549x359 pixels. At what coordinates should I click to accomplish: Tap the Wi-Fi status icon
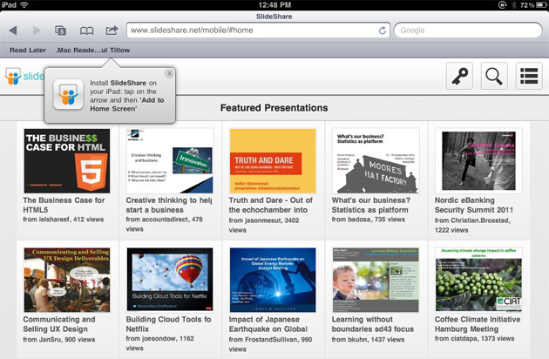click(24, 5)
